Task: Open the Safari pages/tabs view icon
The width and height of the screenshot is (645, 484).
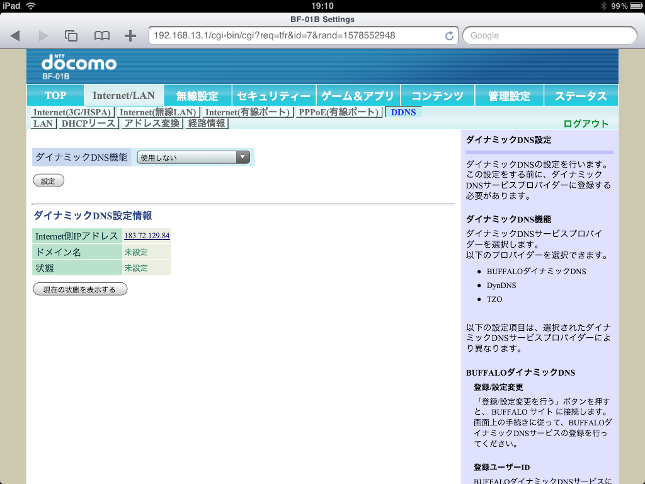Action: coord(71,36)
